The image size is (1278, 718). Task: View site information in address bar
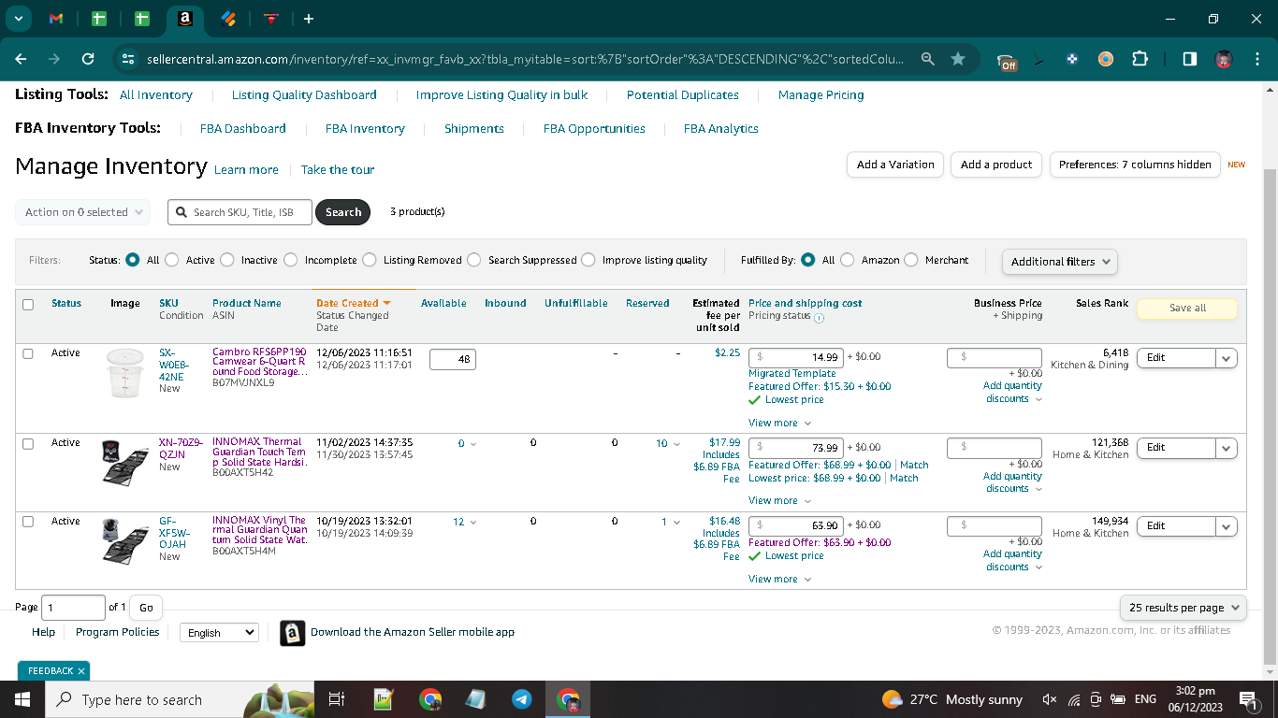point(128,59)
